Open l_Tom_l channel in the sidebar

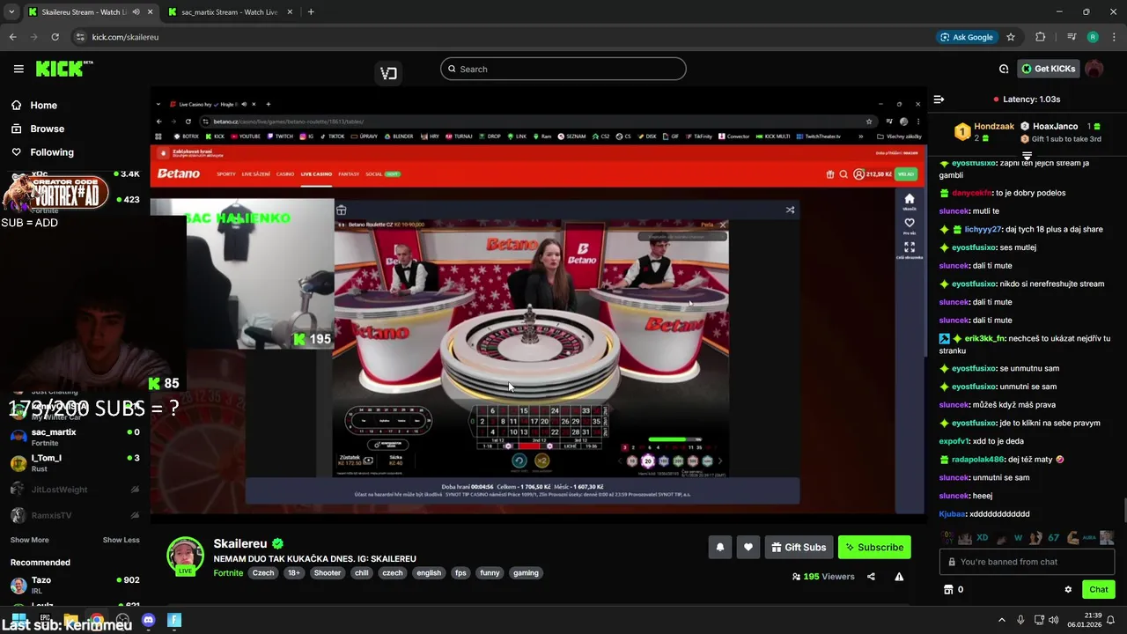(x=75, y=463)
